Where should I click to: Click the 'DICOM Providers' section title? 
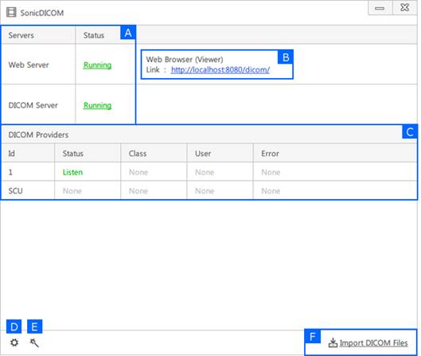(x=38, y=135)
